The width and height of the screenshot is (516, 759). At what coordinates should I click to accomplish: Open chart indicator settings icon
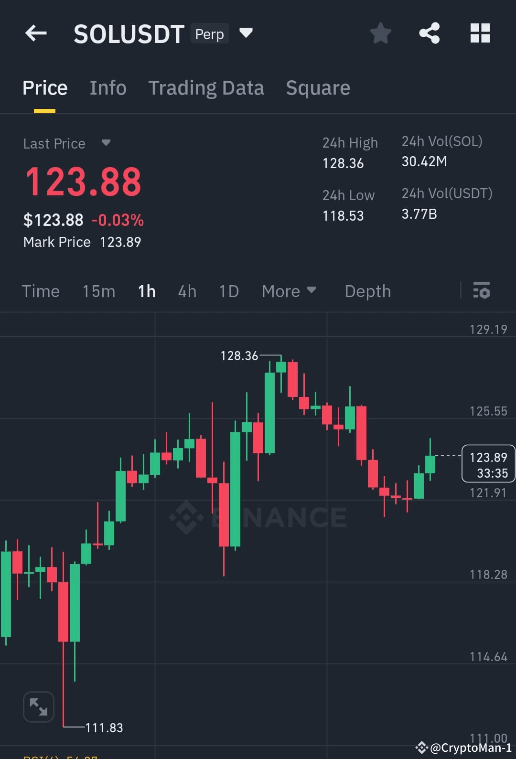tap(482, 291)
